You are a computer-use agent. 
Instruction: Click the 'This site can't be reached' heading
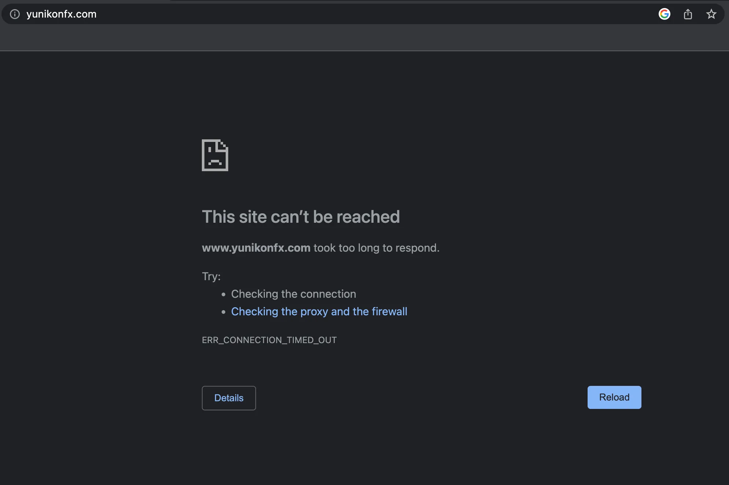coord(301,217)
